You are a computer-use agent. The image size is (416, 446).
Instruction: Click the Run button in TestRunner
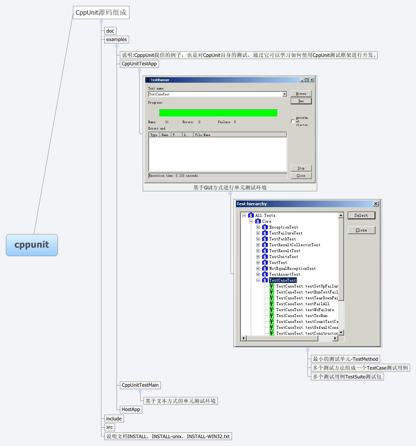point(301,101)
